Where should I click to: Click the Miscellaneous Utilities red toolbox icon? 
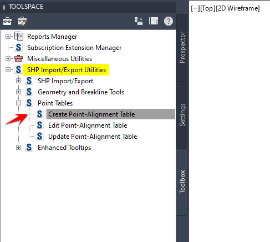click(18, 58)
